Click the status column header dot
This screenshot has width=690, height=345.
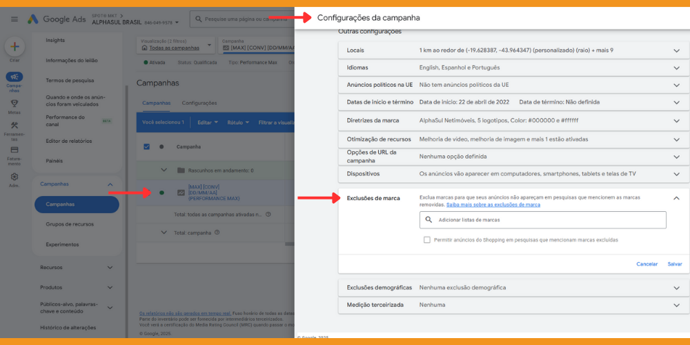[161, 146]
